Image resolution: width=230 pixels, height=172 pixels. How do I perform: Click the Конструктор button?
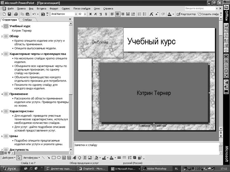point(186,14)
